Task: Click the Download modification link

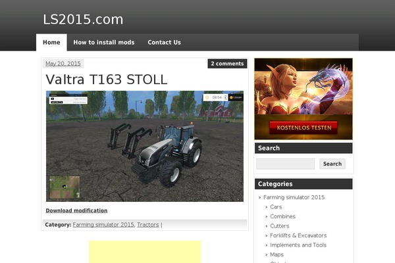Action: tap(76, 210)
